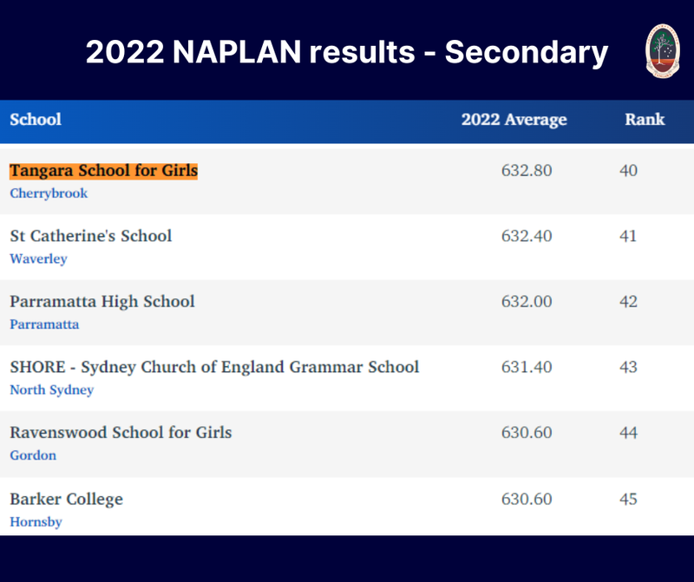Click rank number 45 for Barker College

coord(628,499)
